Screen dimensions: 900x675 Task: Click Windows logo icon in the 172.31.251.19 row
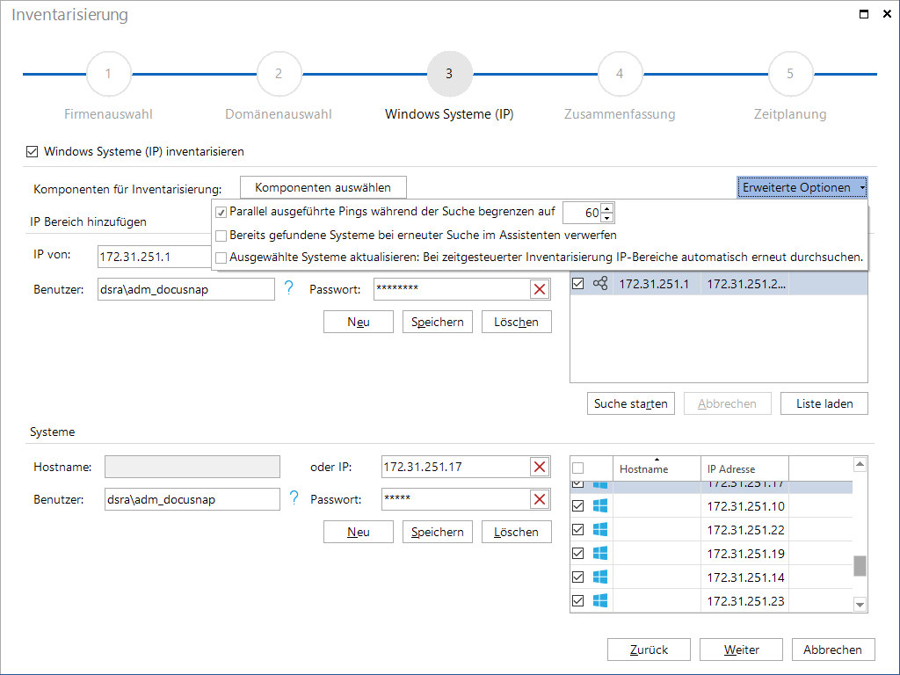point(599,553)
